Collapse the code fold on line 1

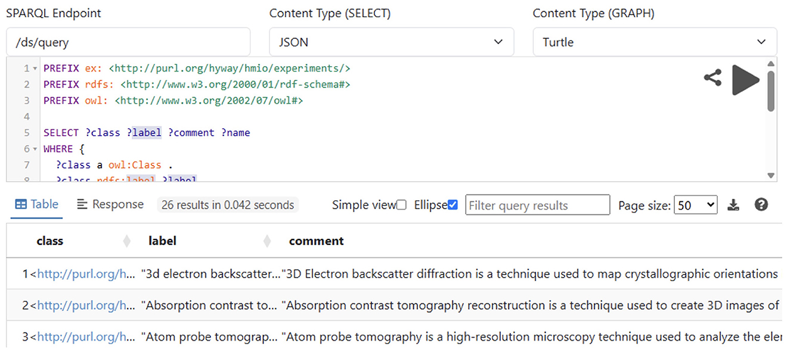click(36, 69)
